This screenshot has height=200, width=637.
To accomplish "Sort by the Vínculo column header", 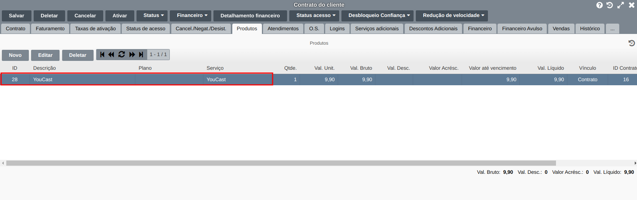I will [587, 68].
